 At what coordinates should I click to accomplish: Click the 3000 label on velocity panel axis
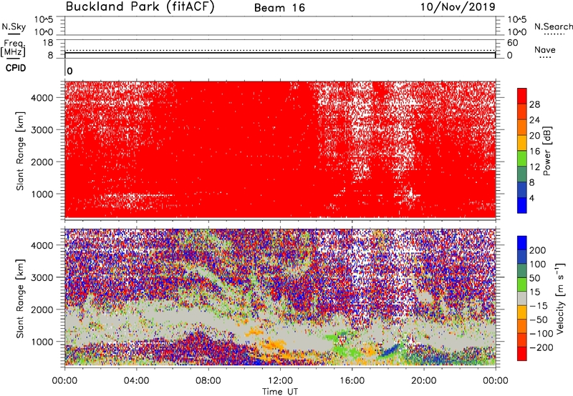point(42,277)
